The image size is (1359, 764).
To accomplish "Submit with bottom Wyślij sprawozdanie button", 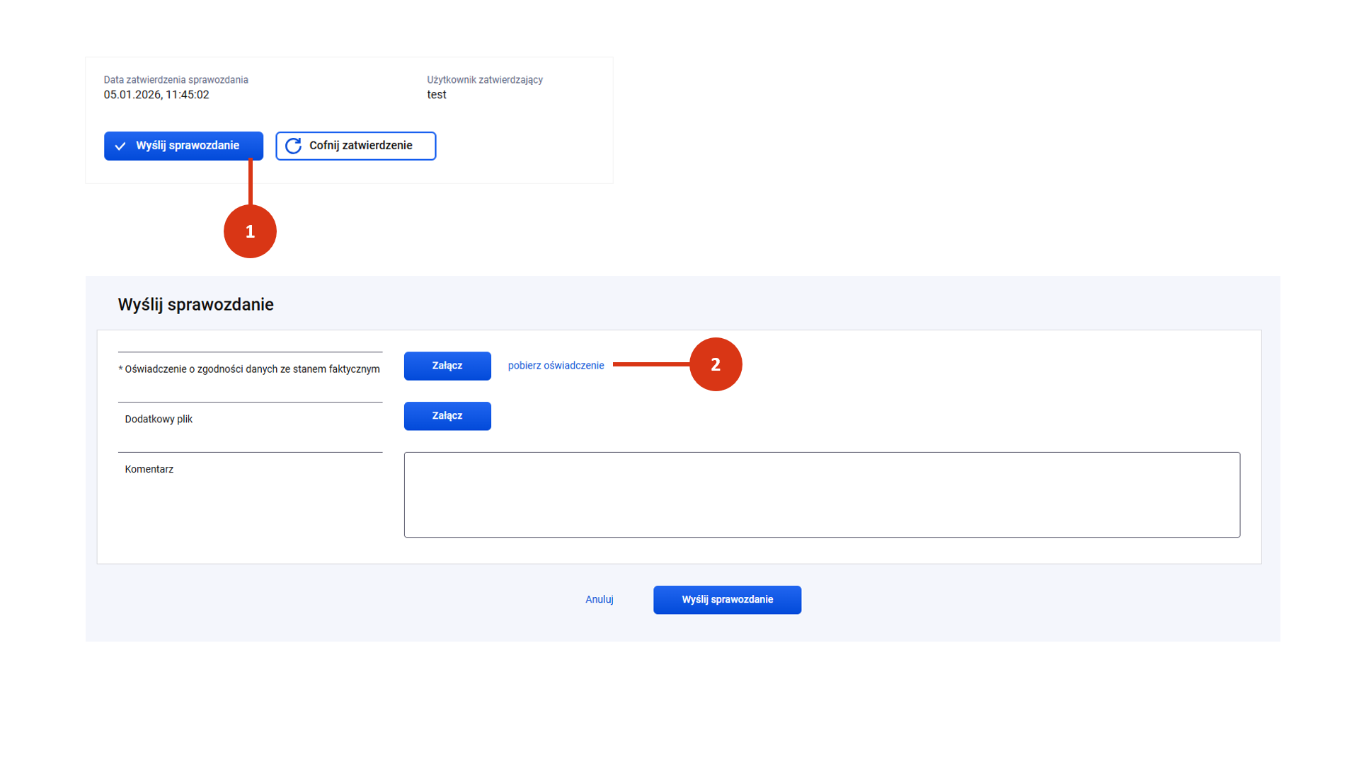I will [x=727, y=599].
